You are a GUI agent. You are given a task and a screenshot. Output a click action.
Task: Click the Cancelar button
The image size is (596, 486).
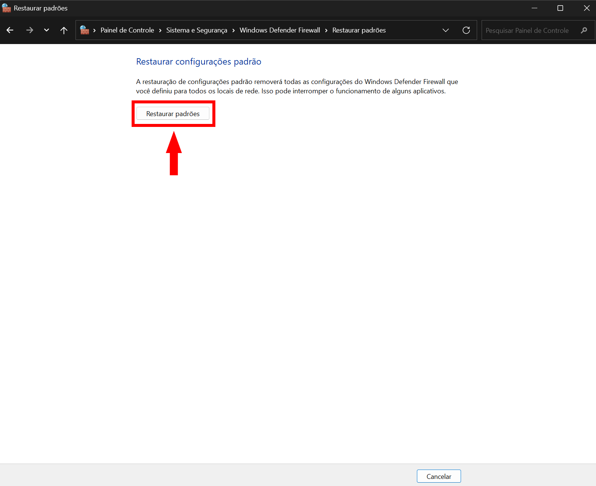coord(439,476)
